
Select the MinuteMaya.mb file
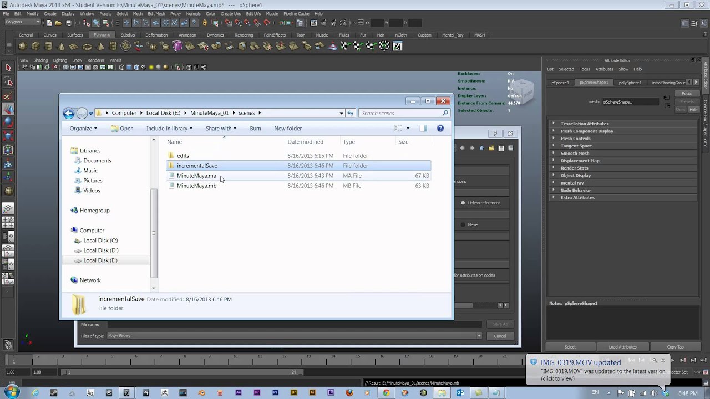[196, 186]
